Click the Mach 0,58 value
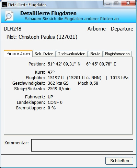The height and width of the screenshot is (168, 137). (88, 83)
